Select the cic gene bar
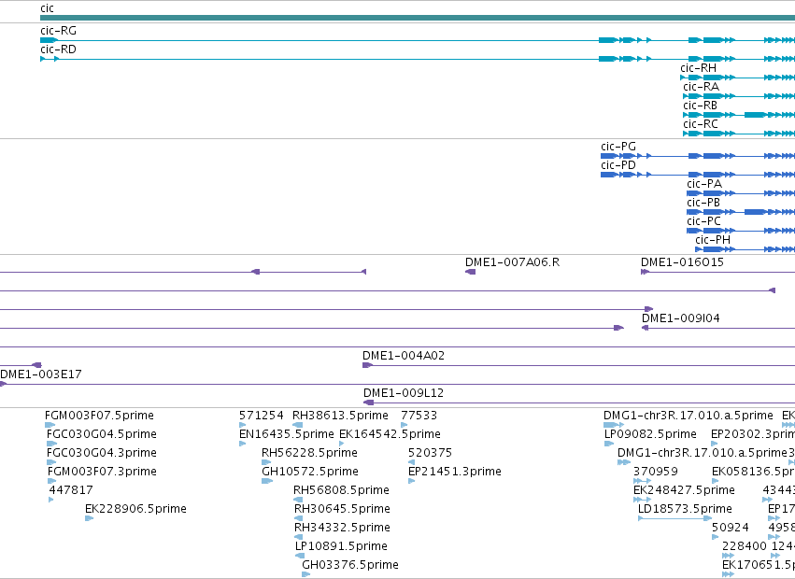795x579 pixels. click(x=418, y=18)
